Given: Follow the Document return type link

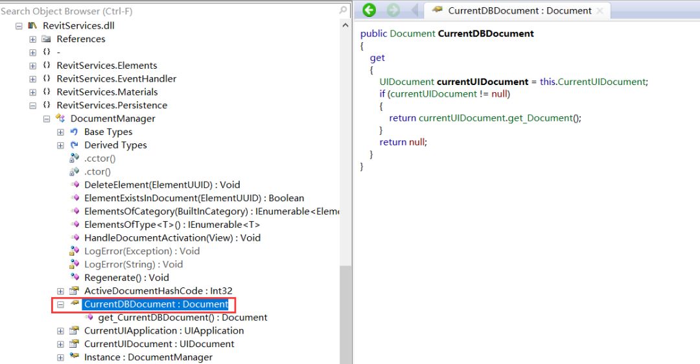Looking at the screenshot, I should click(x=412, y=34).
